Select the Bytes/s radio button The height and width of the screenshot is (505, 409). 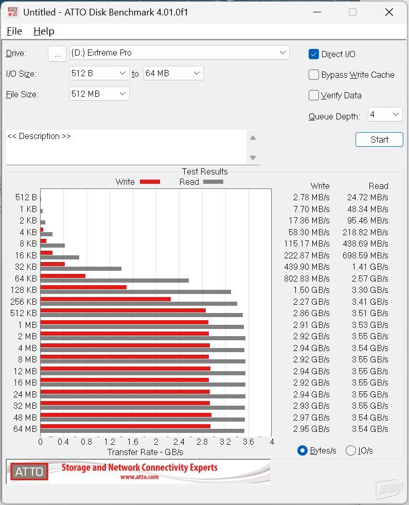click(x=302, y=450)
